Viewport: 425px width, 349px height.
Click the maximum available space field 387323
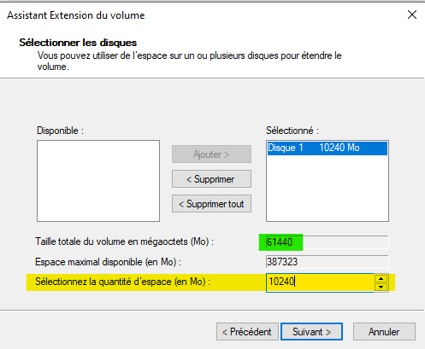327,262
